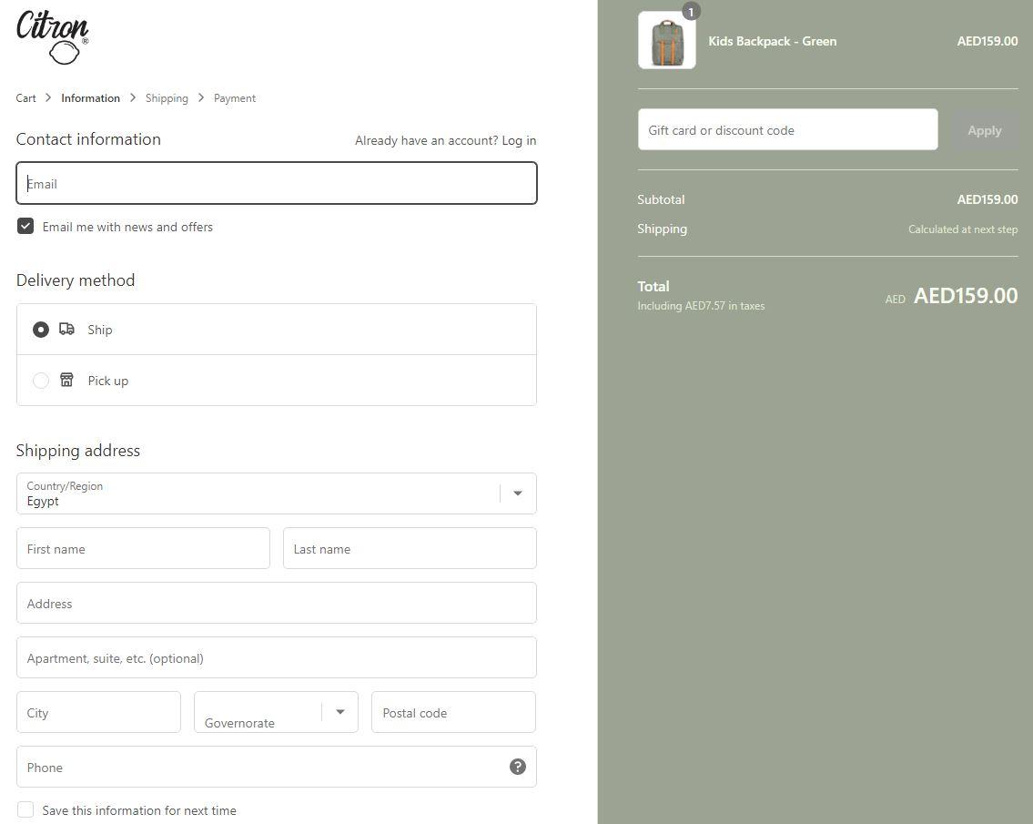Open the Kids Backpack product thumbnail

click(667, 40)
